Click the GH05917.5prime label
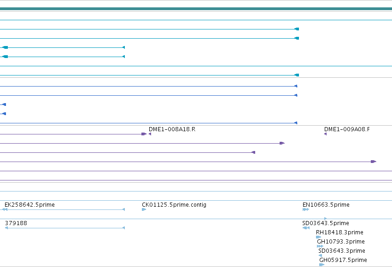 [343, 260]
